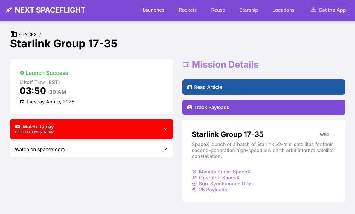Screen dimensions: 355x214
Task: Click the Mission Details heading icon
Action: pos(186,65)
